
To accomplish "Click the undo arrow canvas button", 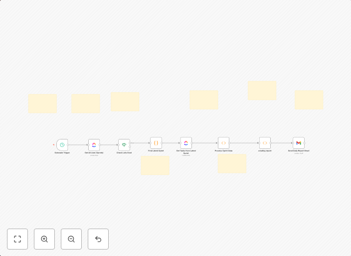I will point(98,239).
